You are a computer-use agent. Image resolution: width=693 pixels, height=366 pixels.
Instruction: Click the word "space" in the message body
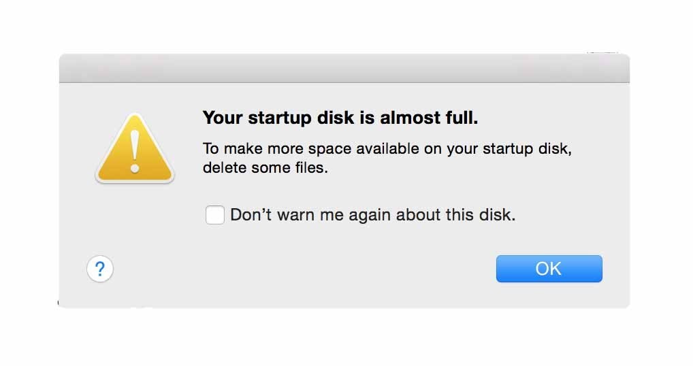point(329,150)
